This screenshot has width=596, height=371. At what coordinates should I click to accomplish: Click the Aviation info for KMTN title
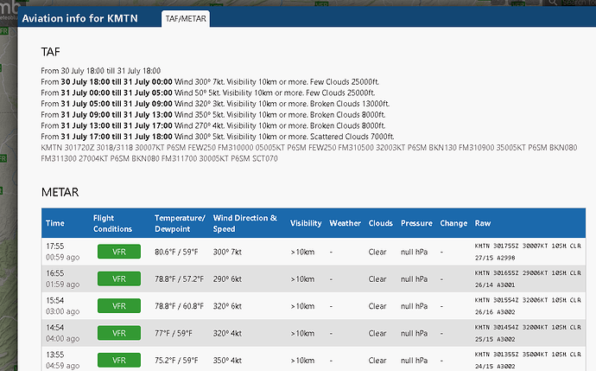click(79, 18)
